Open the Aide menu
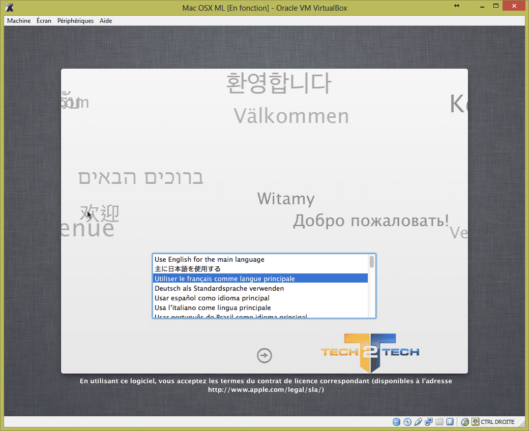Image resolution: width=529 pixels, height=431 pixels. (106, 21)
